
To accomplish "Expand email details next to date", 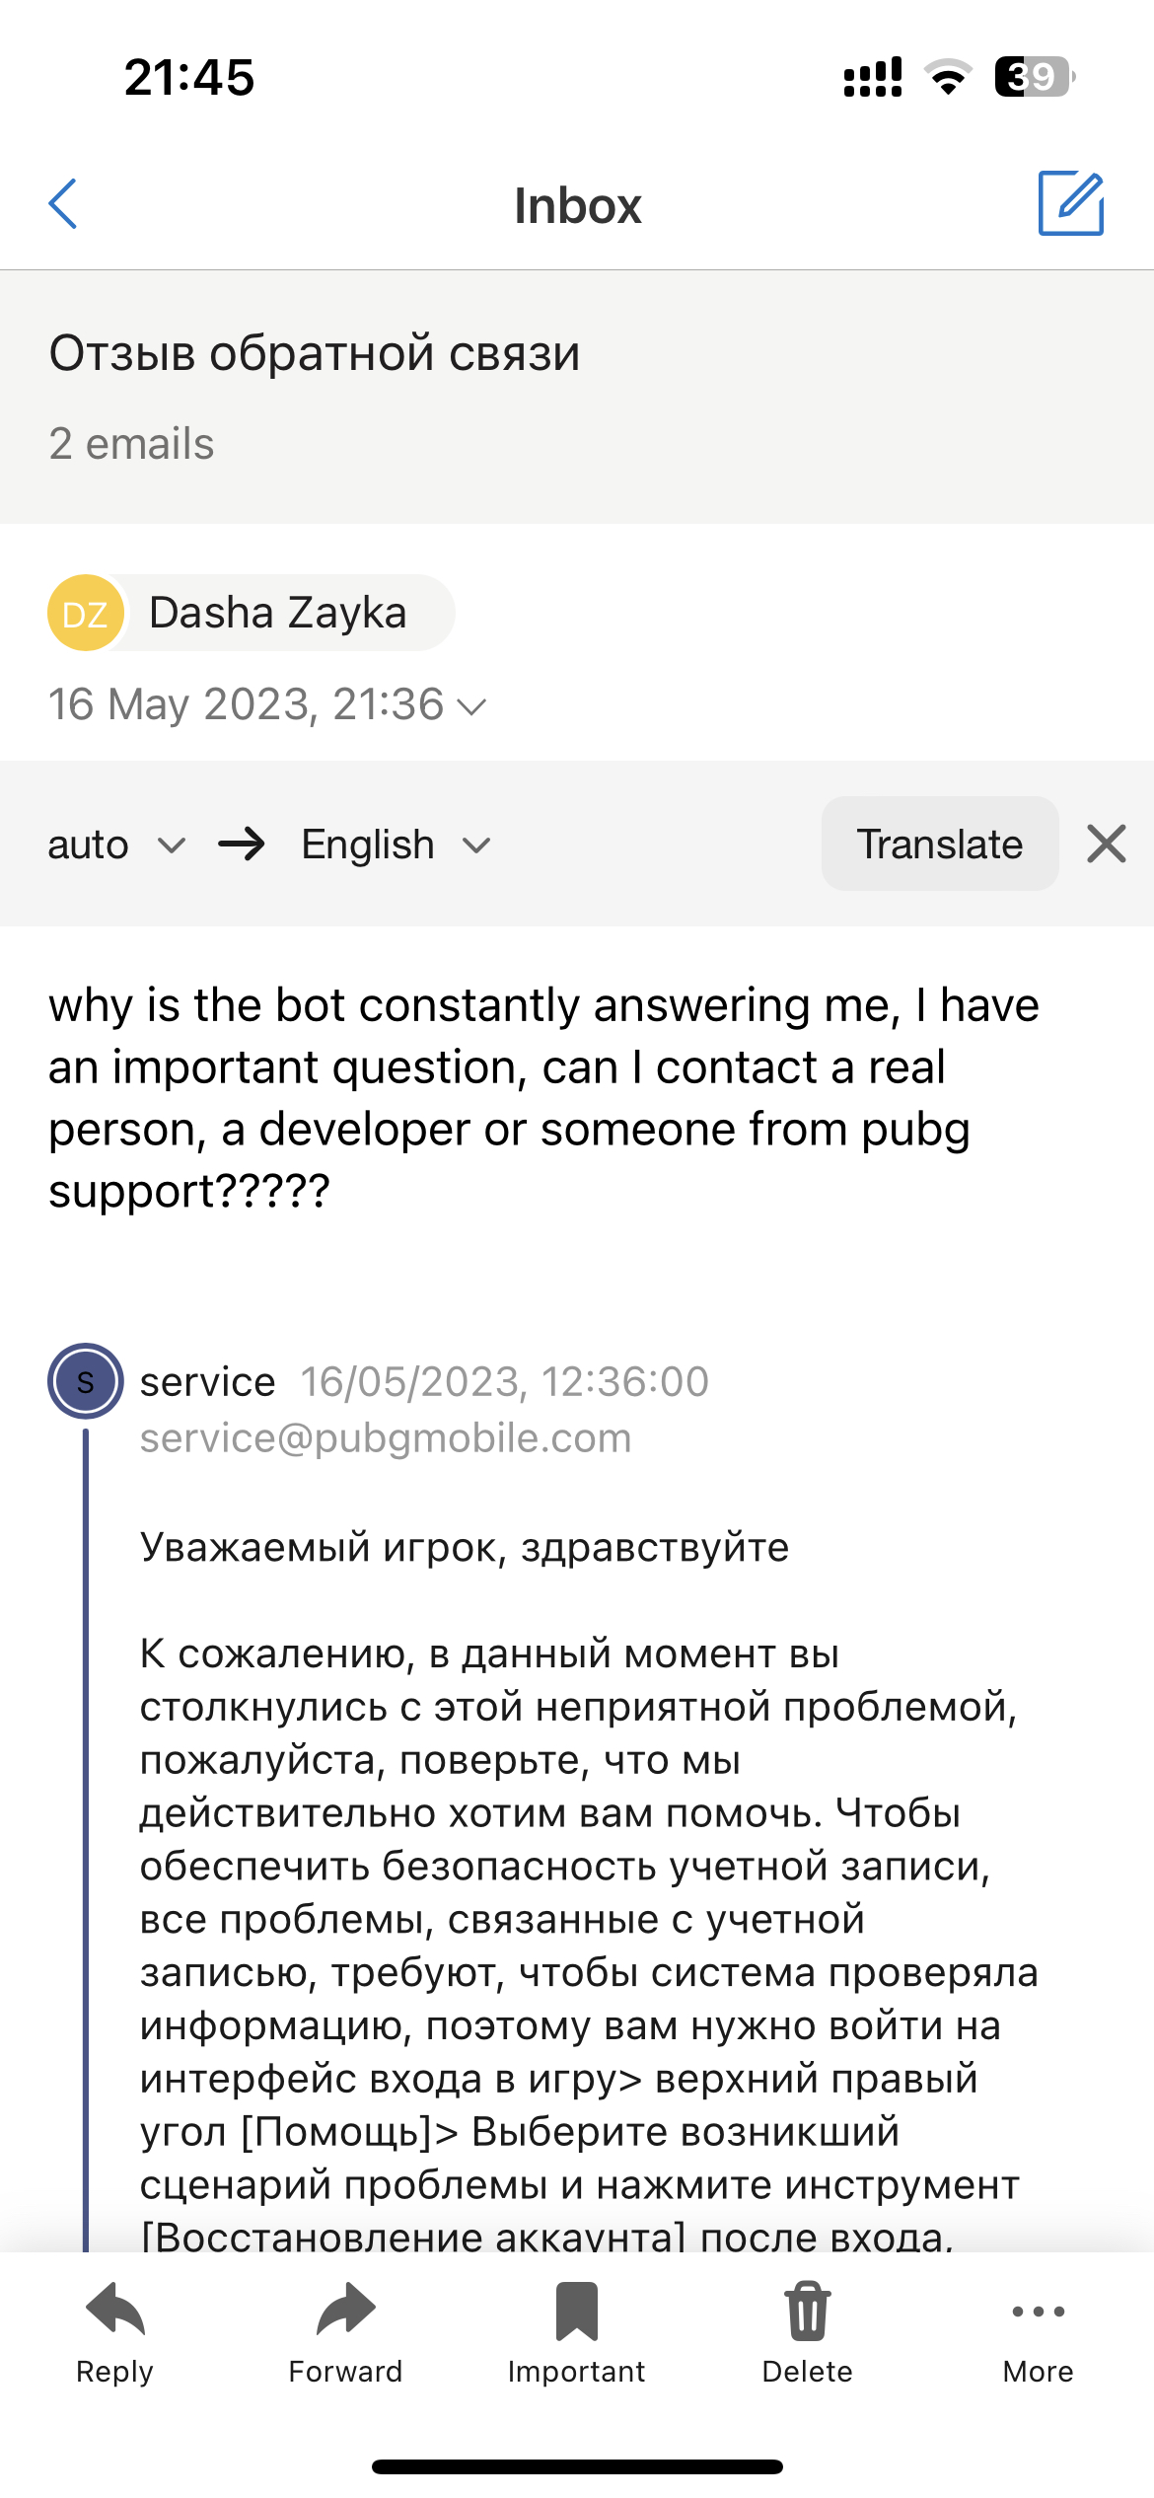I will (473, 706).
